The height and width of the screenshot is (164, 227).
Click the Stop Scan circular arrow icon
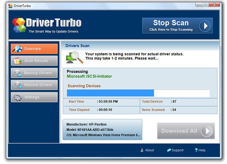(x=205, y=26)
